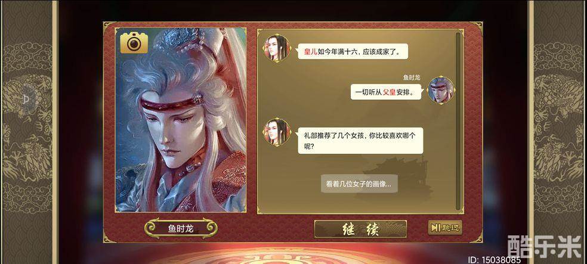Viewport: 587px width, 264px height.
Task: Tap the 一切听从父皇安排 reply bubble
Action: [x=385, y=92]
